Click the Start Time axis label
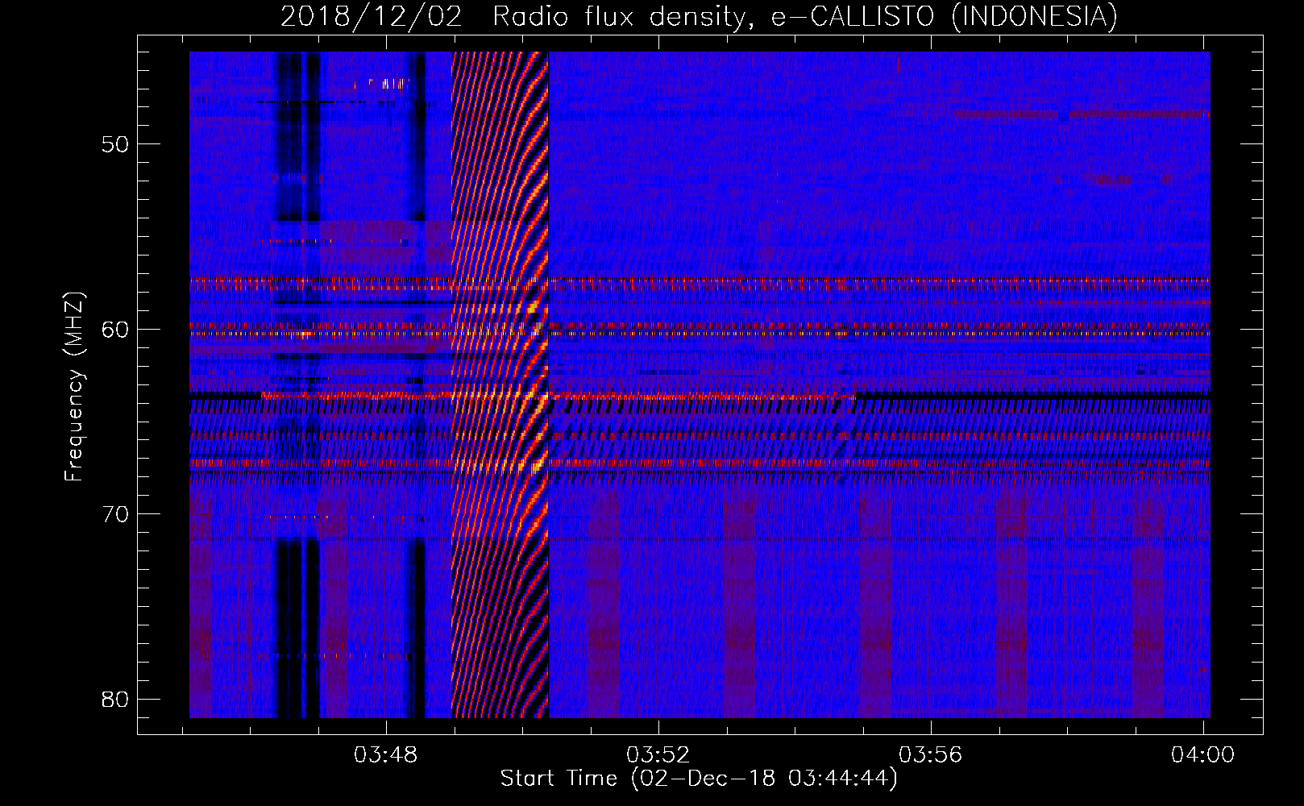Image resolution: width=1304 pixels, height=806 pixels. (699, 779)
